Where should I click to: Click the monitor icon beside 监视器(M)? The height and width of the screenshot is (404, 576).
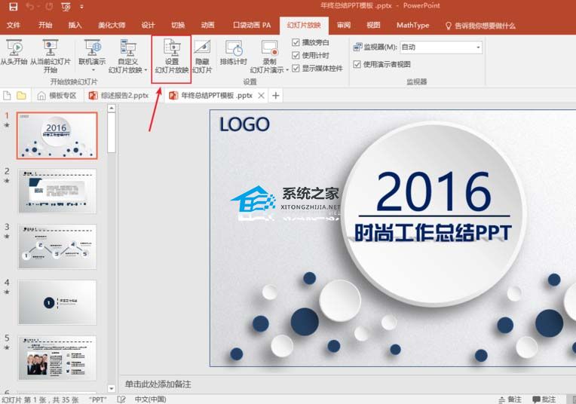click(x=357, y=47)
